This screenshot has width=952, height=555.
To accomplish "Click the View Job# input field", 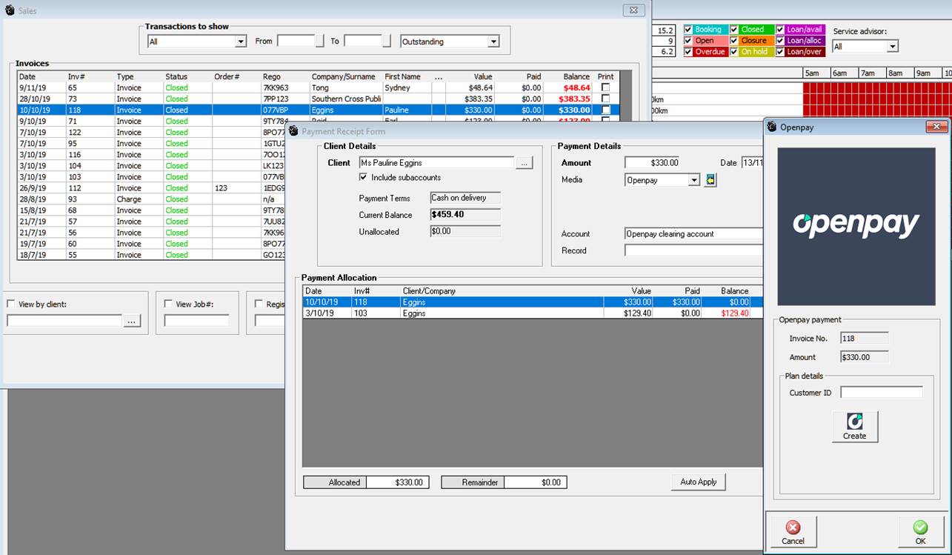I will [x=196, y=321].
